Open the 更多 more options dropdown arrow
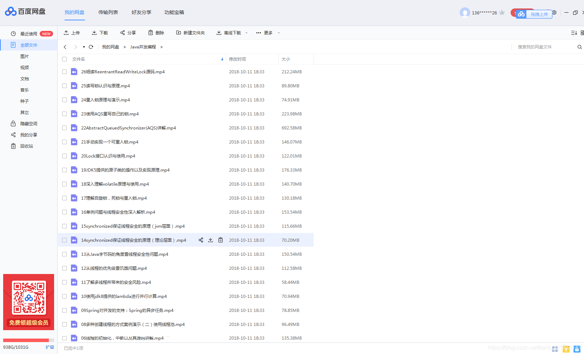Viewport: 584px width, 354px height. [x=279, y=33]
